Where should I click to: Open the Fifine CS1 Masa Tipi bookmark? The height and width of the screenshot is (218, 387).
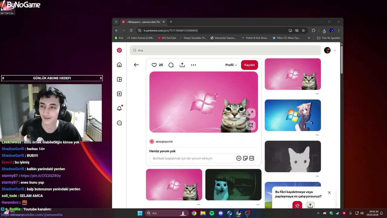(286, 38)
